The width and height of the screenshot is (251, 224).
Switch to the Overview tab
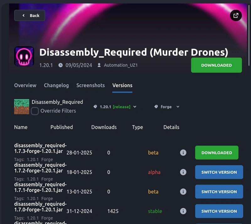[25, 85]
